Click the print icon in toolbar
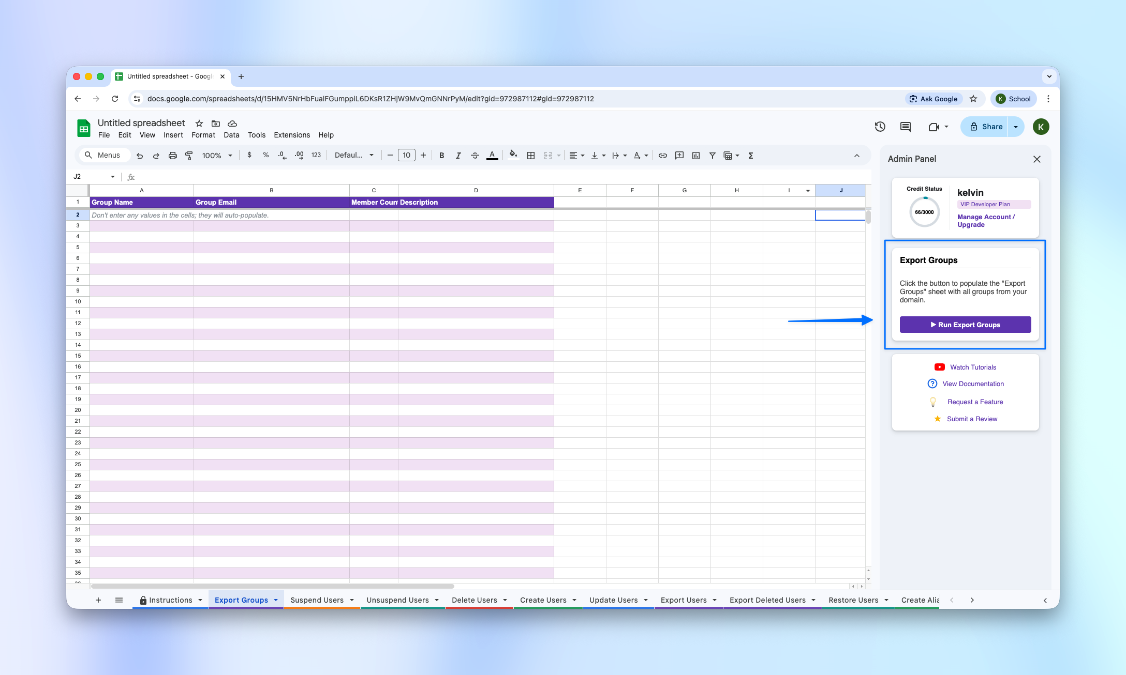Screen dimensions: 1126x675 click(x=172, y=155)
